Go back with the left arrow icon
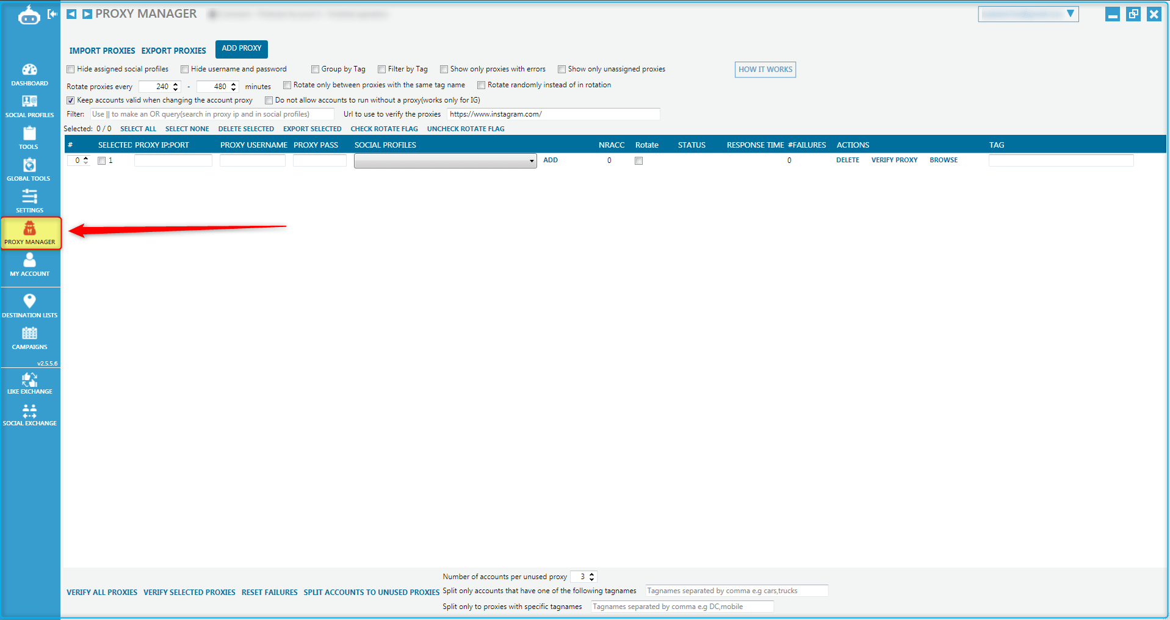This screenshot has height=620, width=1170. (71, 14)
